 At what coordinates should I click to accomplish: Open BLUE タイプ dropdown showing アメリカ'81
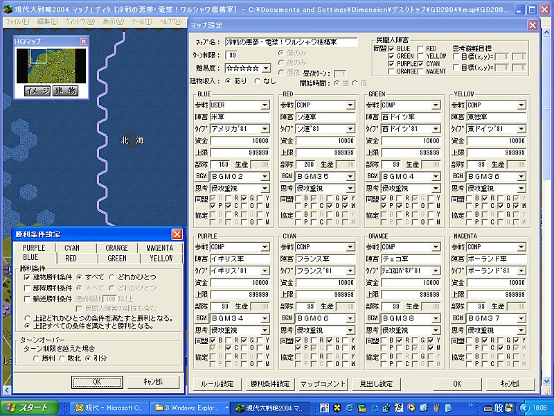[x=265, y=129]
